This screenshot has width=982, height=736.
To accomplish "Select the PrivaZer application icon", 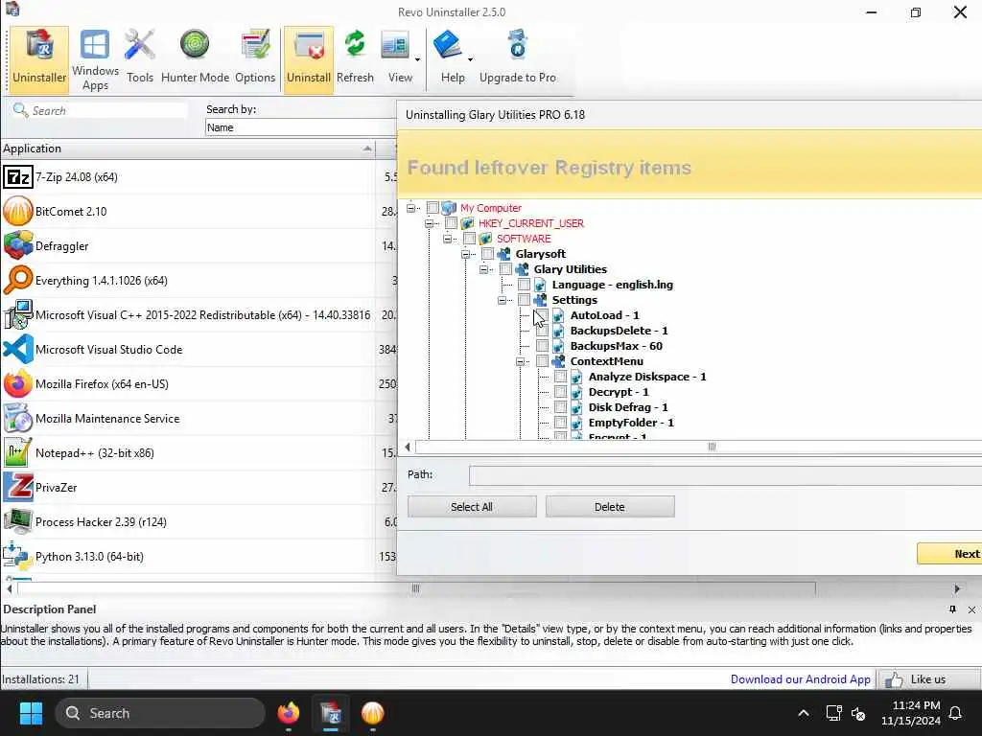I will [x=17, y=487].
